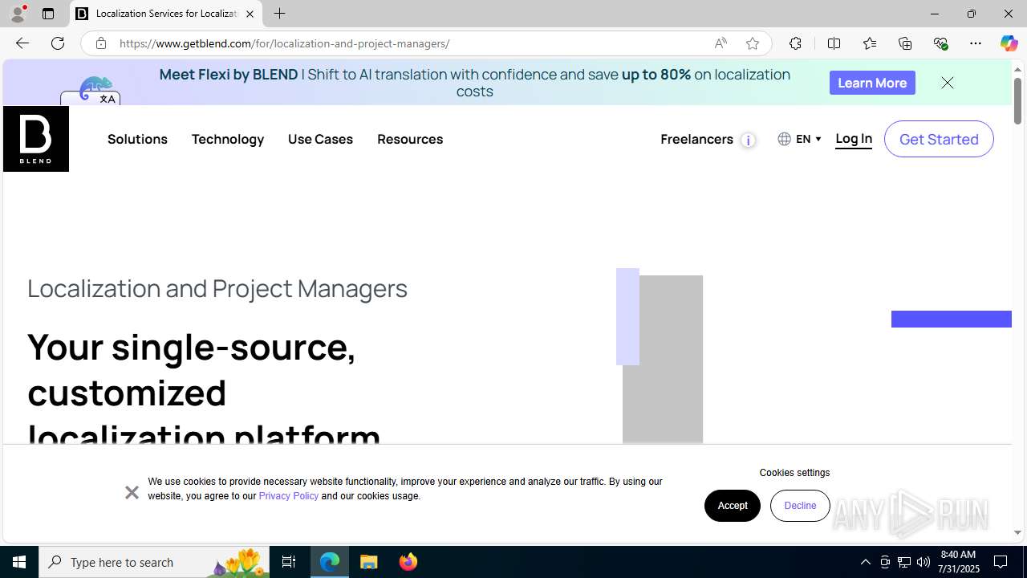Click 'Localization and Project Managers' heading
Screen dimensions: 1027x578
tap(217, 288)
